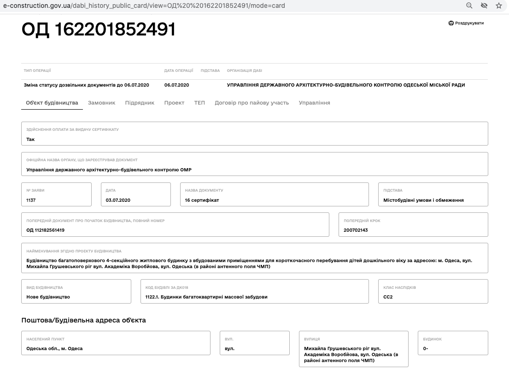Viewport: 509px width, 369px height.
Task: Click 'Одеська обл., м. Одеса' settlement value
Action: 54,349
